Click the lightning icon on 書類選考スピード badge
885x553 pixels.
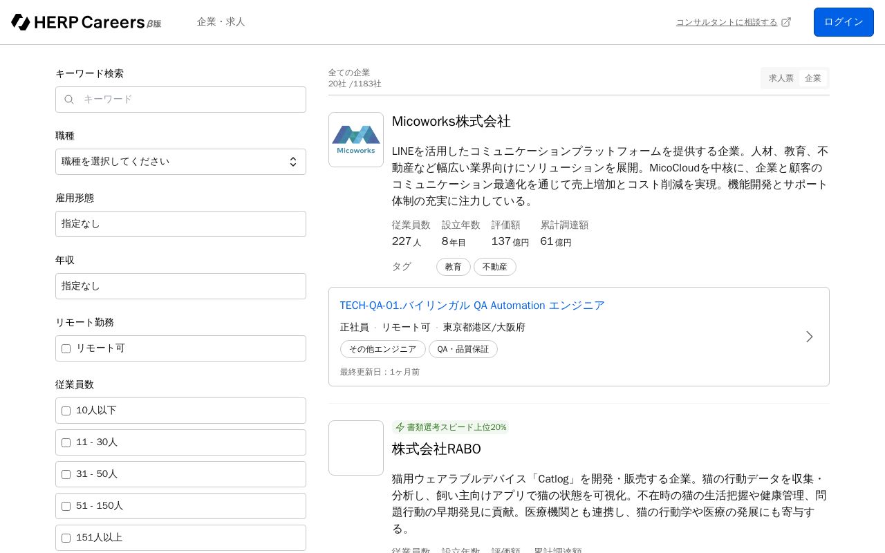point(400,427)
